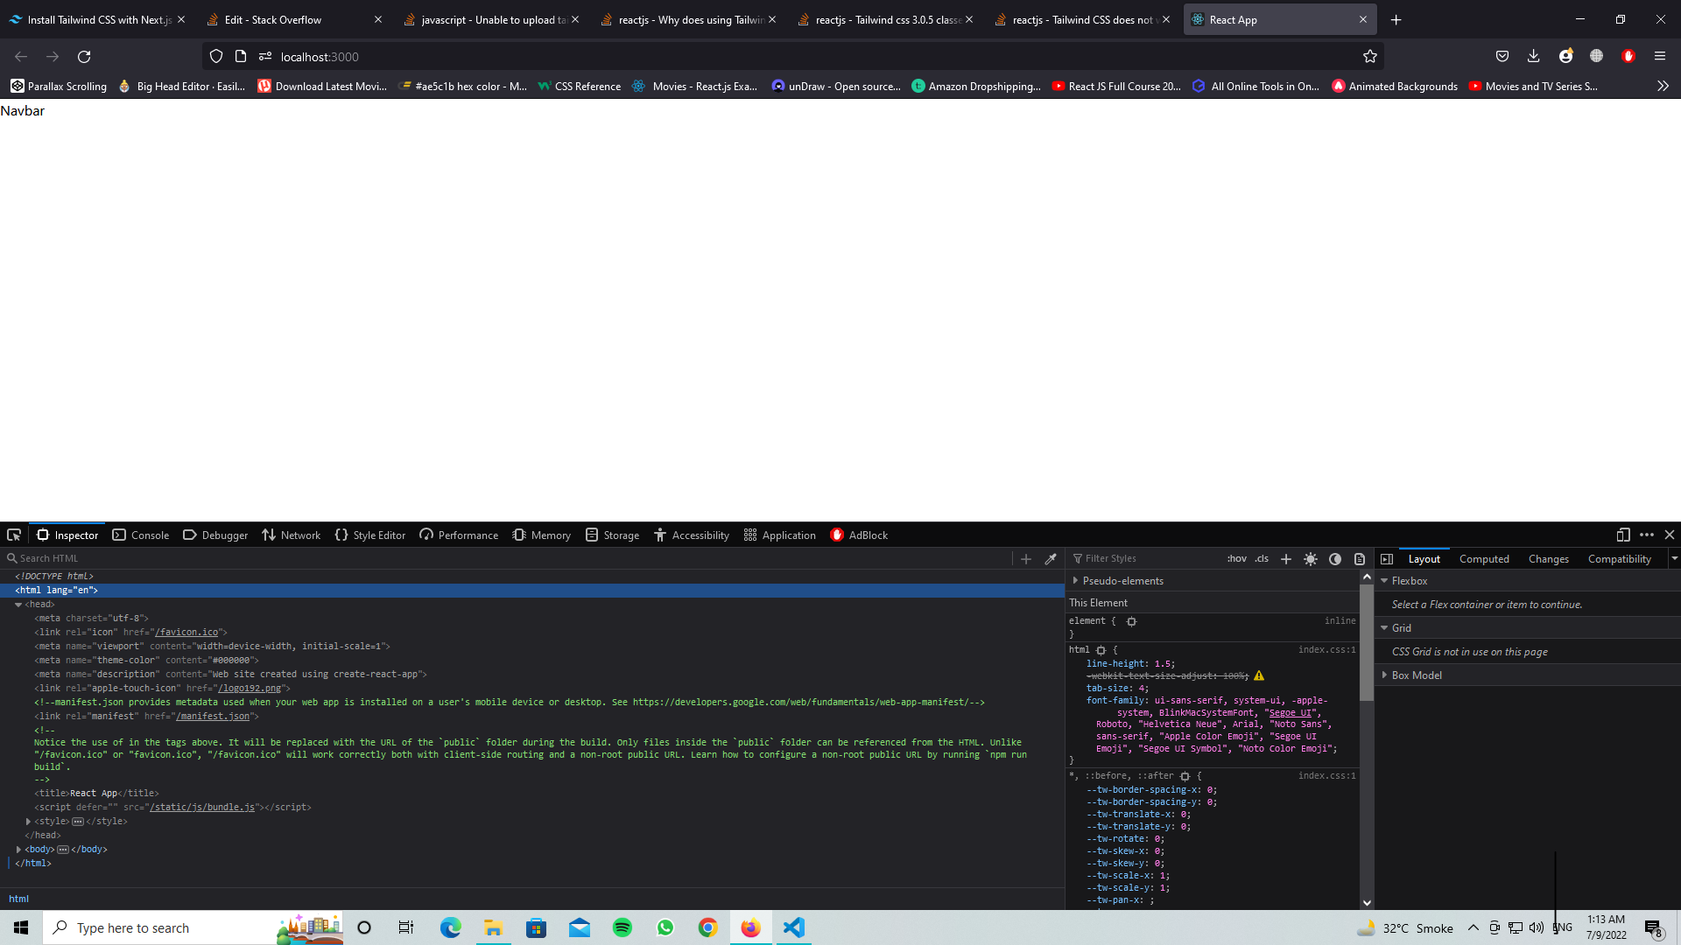Toggle light color scheme simulation
Image resolution: width=1681 pixels, height=945 pixels.
pos(1311,558)
